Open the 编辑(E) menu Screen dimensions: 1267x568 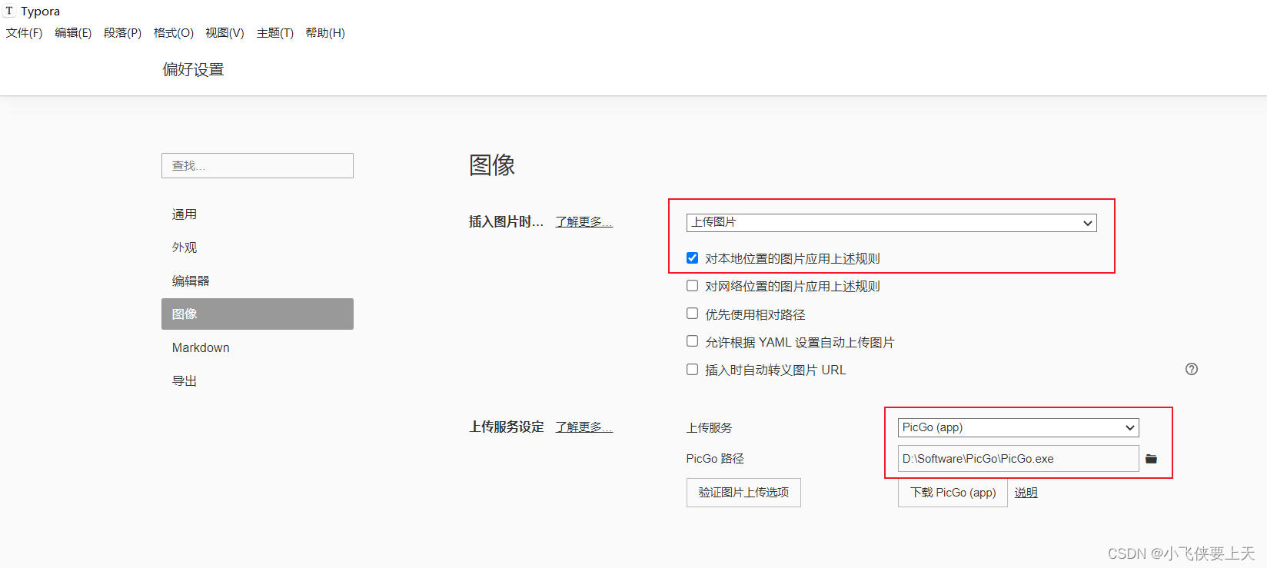(x=73, y=33)
